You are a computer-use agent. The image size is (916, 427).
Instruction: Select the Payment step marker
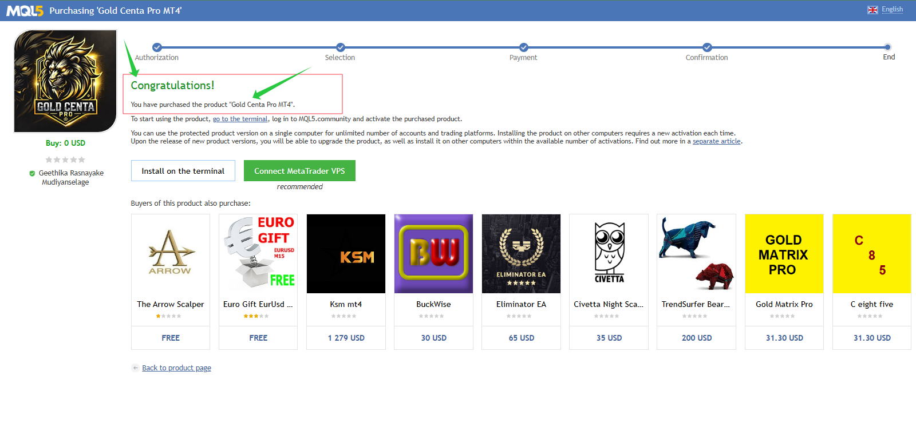coord(523,47)
